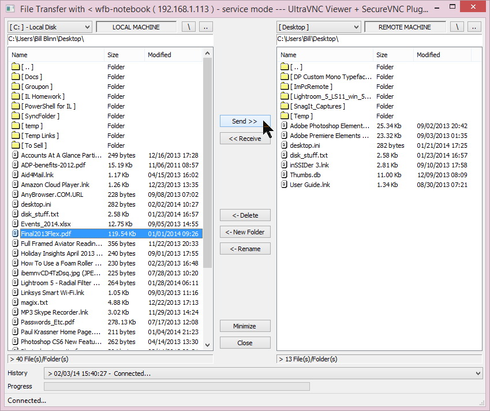Sort local list by Size column
This screenshot has width=490, height=411.
point(124,55)
